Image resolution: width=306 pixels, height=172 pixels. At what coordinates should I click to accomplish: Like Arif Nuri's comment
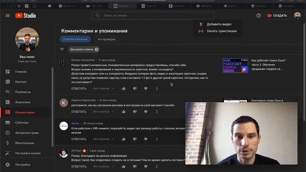tap(123, 167)
